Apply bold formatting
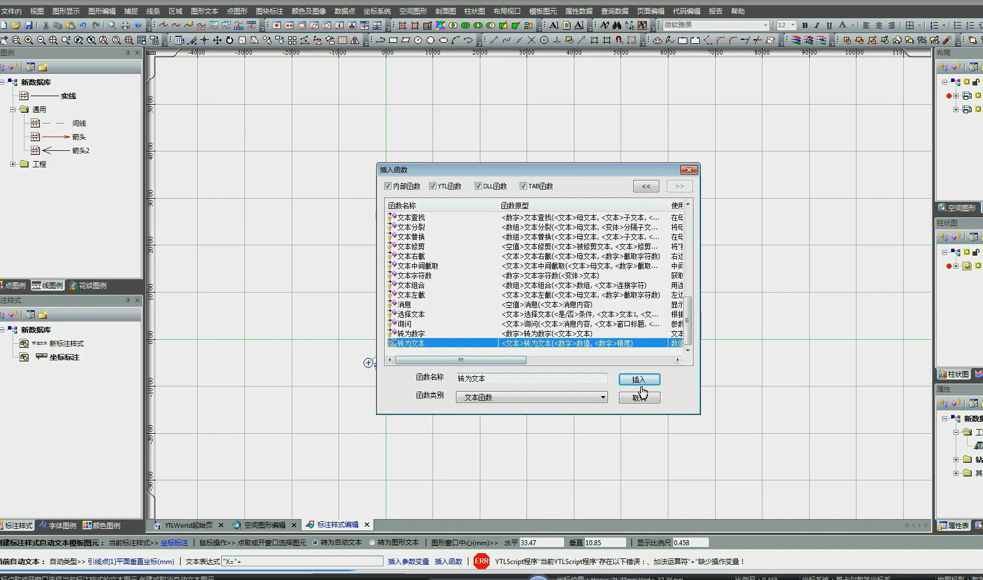The width and height of the screenshot is (983, 580). [x=805, y=25]
